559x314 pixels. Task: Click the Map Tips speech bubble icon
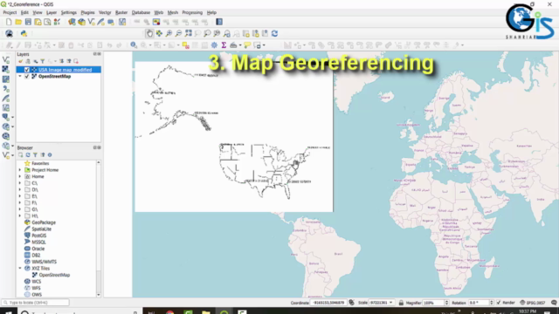247,45
